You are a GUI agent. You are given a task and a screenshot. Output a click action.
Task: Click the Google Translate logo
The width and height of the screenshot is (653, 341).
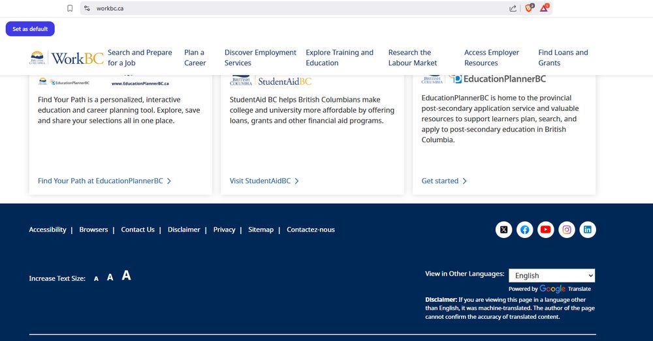click(552, 289)
